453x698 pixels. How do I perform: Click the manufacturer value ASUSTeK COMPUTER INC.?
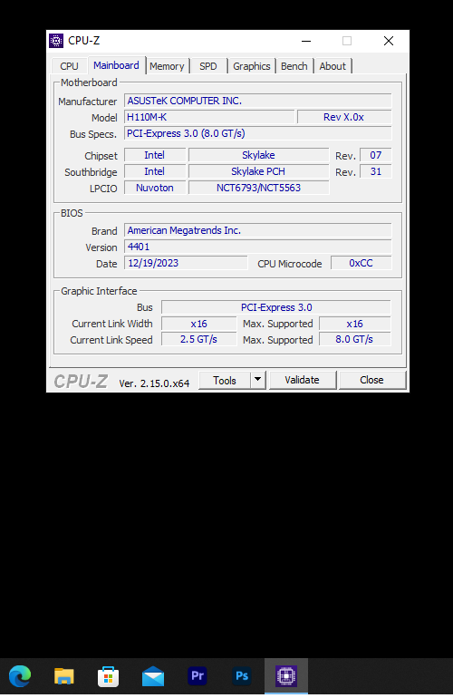(257, 101)
